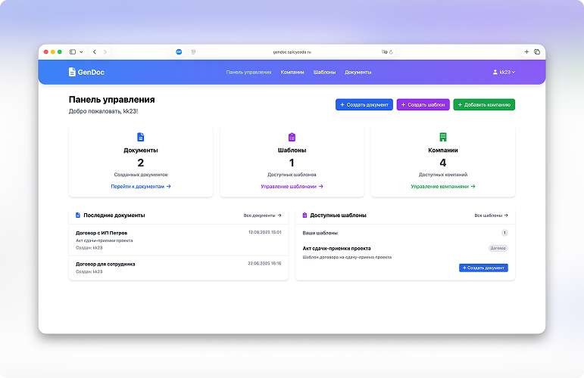Image resolution: width=584 pixels, height=378 pixels.
Task: Open the Панель управления nav item
Action: [248, 72]
